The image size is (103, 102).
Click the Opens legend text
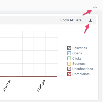pos(77,53)
